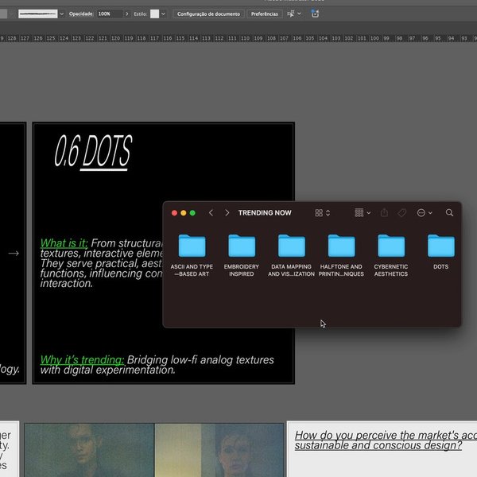Open the CYBERNETIC AESTHETICS folder
477x477 pixels.
(390, 246)
